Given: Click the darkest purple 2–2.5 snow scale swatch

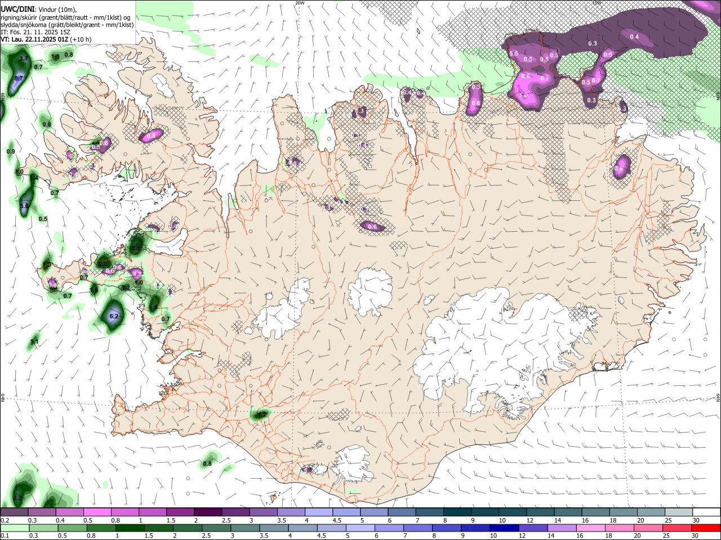Looking at the screenshot, I should (207, 512).
